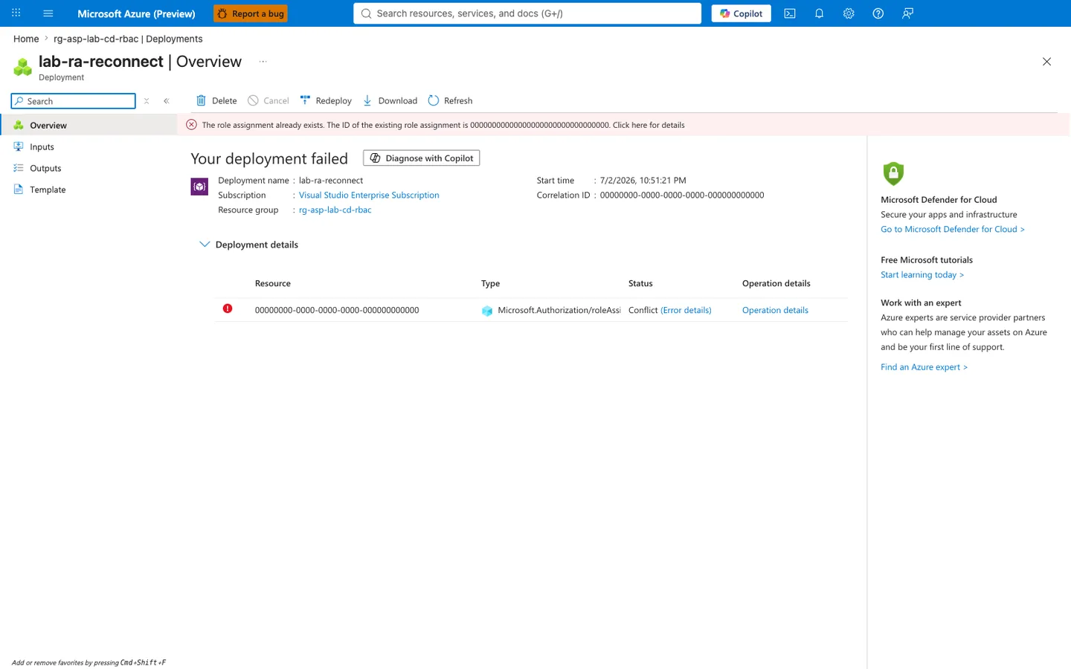Viewport: 1071px width, 669px height.
Task: Click the purple deployment icon beside deployment name
Action: (199, 187)
